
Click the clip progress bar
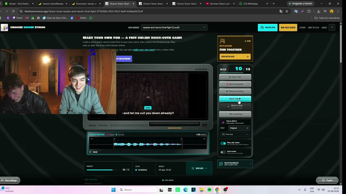[x=104, y=170]
